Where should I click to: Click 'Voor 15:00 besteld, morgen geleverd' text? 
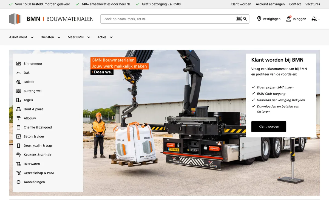click(42, 4)
